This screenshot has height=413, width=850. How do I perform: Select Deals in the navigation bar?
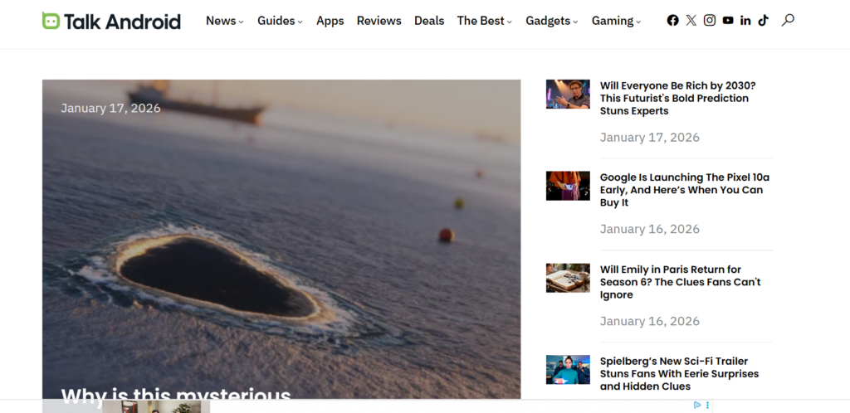pos(429,21)
